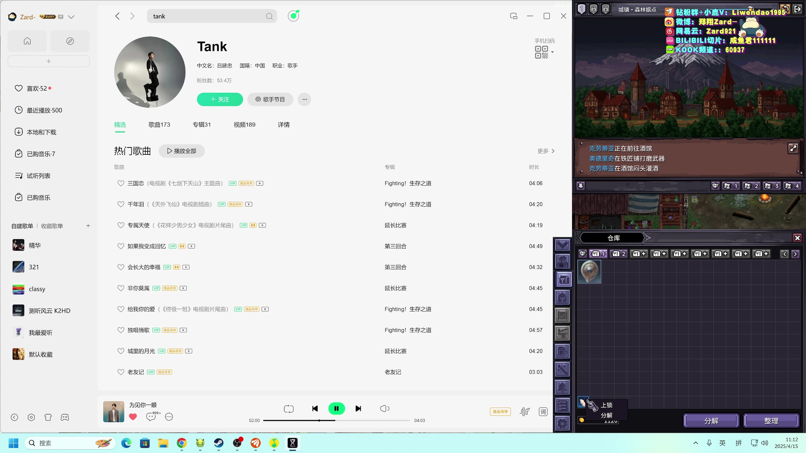
Task: Expand the game message log panel
Action: click(793, 148)
